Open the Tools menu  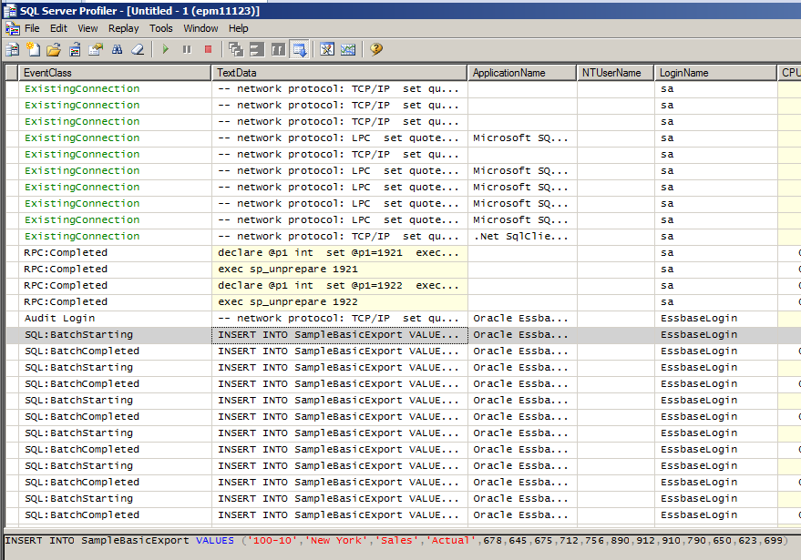pos(161,28)
